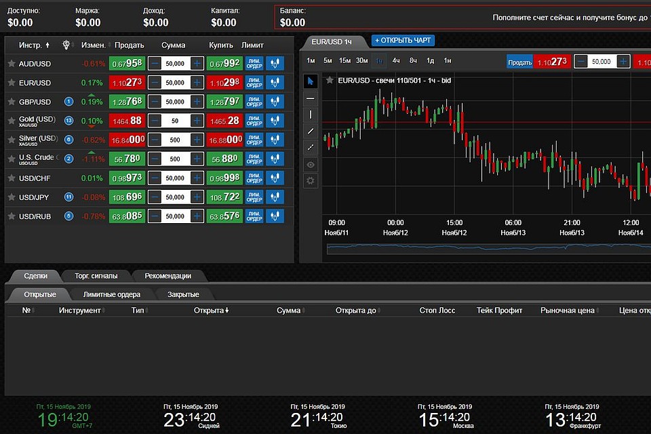This screenshot has height=434, width=651.
Task: Toggle the EUR/USD favorite star
Action: click(12, 83)
